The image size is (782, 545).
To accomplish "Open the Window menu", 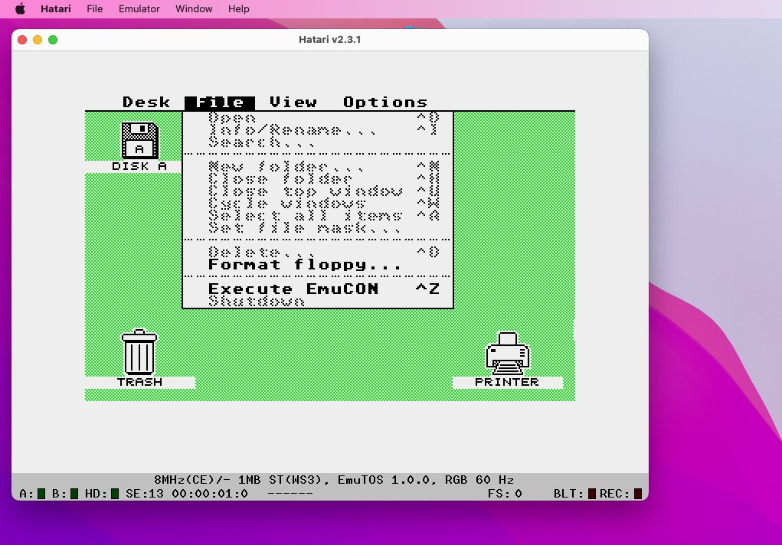I will tap(194, 9).
